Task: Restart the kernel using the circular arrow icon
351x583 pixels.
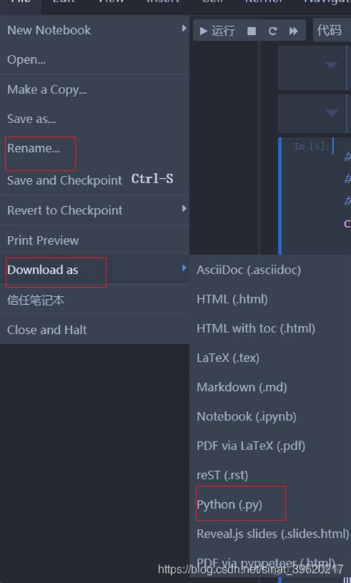Action: [273, 31]
